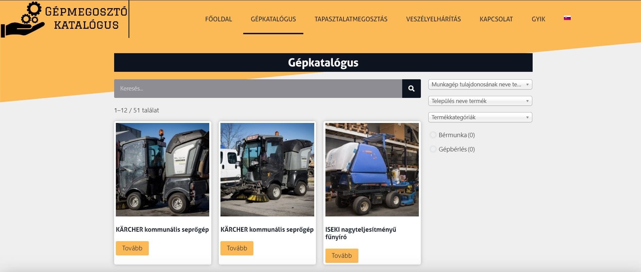Click Tovább under second KÄRCHER sweeper
641x272 pixels.
237,248
